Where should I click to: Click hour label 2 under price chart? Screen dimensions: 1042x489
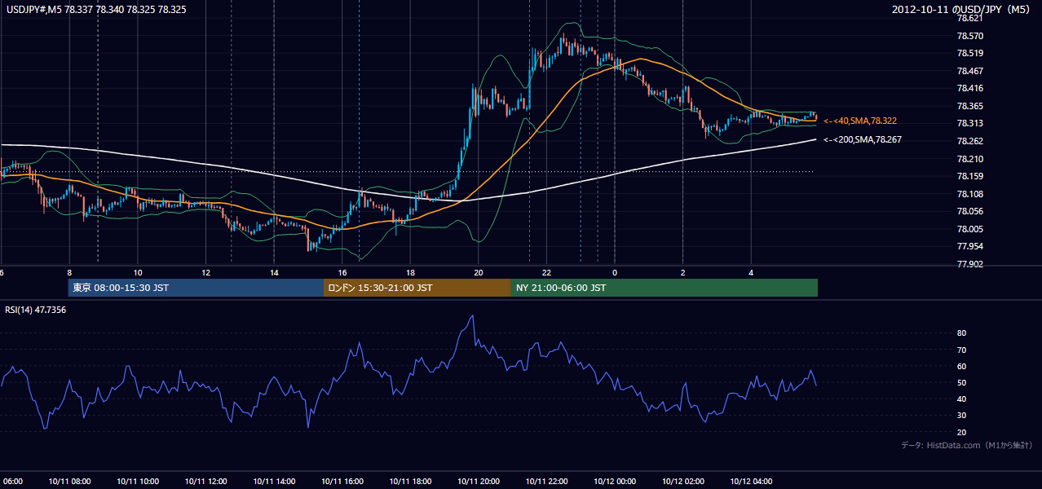pos(682,273)
